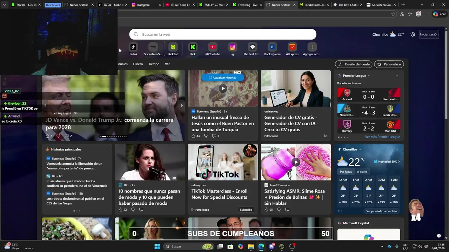Click the taskbar Buscar search box
This screenshot has width=449, height=252.
pos(189,246)
